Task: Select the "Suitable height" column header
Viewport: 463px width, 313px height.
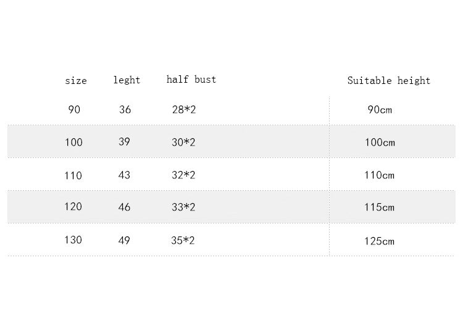Action: (388, 80)
